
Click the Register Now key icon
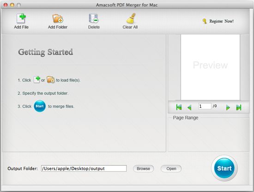[205, 21]
